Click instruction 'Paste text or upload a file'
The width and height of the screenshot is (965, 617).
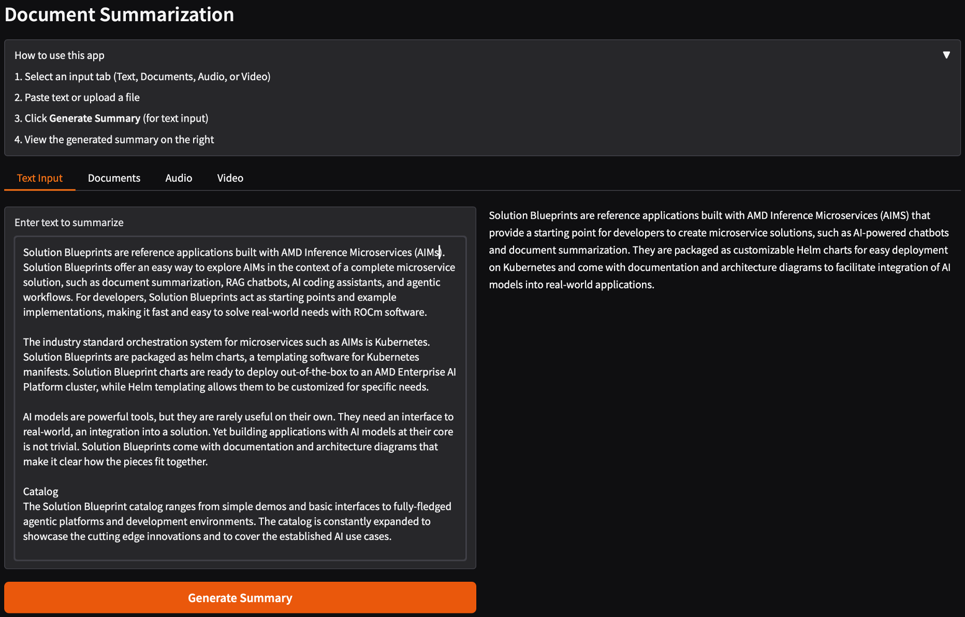click(x=77, y=97)
